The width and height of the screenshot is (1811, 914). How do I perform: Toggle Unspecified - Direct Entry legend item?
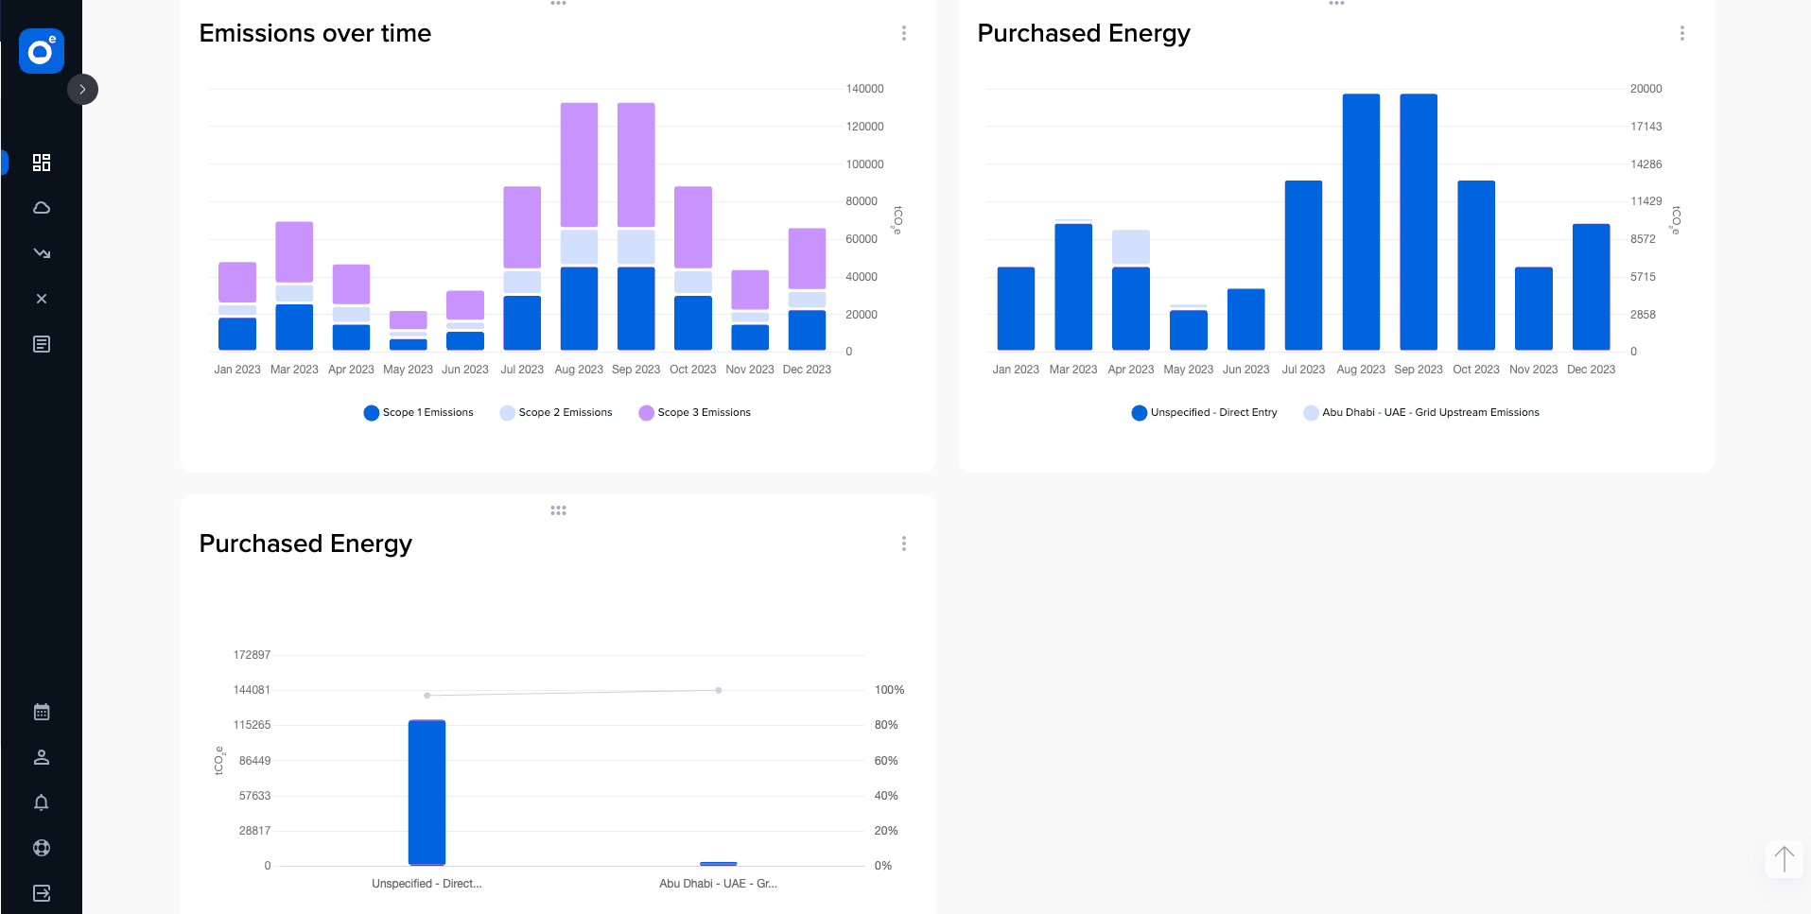click(1203, 412)
